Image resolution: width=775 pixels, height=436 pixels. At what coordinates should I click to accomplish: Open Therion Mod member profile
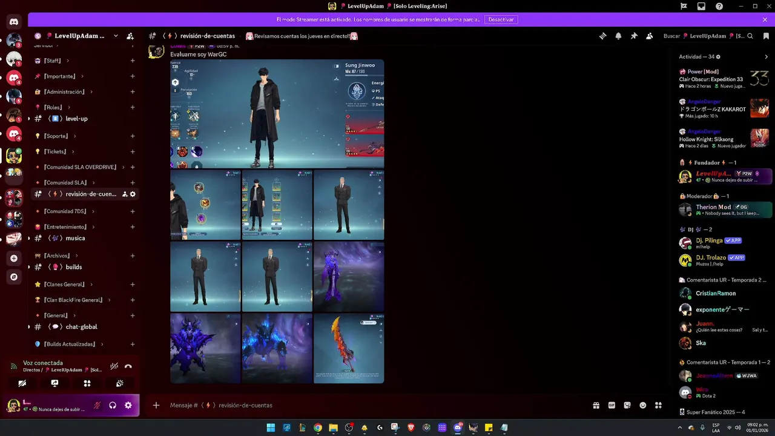point(725,210)
